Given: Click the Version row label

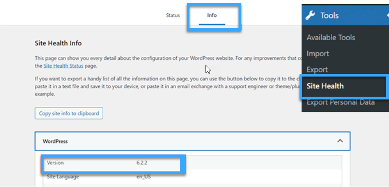Looking at the screenshot, I should click(55, 163).
